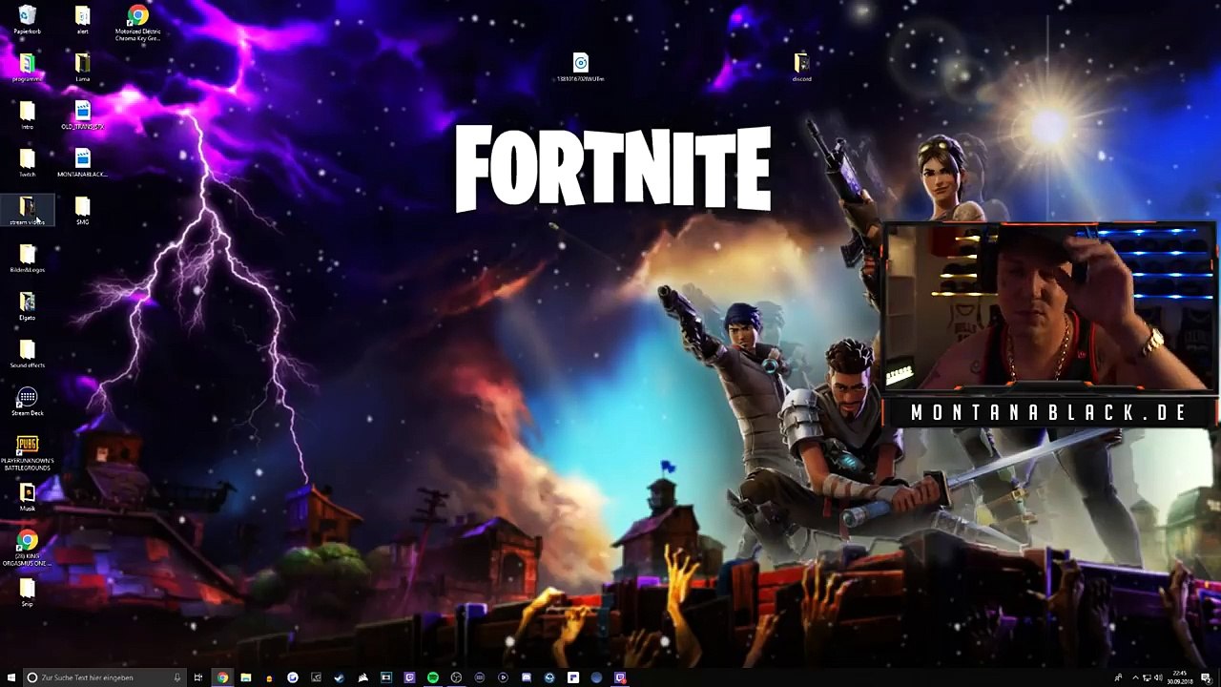Select the OLD_TRANS_SFX video file

coord(82,115)
